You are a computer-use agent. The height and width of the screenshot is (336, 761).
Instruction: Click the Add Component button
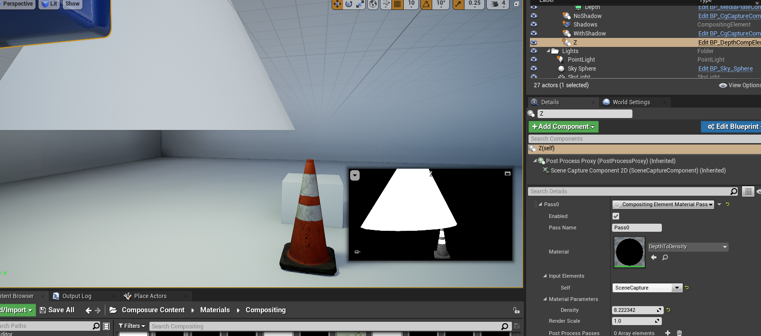pos(564,127)
